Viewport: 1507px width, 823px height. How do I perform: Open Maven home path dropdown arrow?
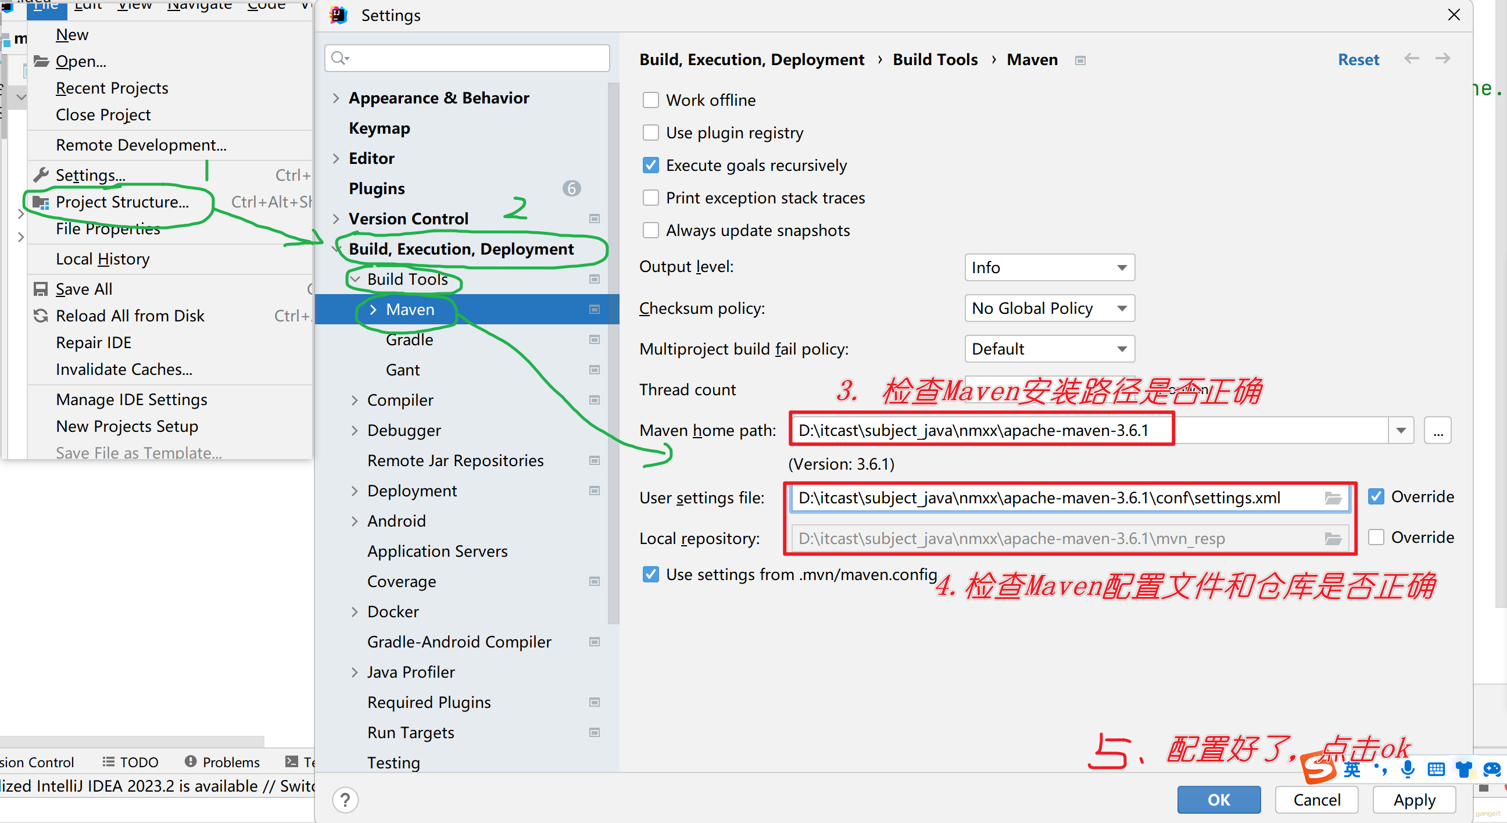[1401, 431]
